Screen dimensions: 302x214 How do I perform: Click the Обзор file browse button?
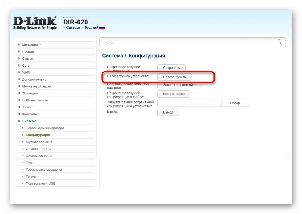pos(235,103)
